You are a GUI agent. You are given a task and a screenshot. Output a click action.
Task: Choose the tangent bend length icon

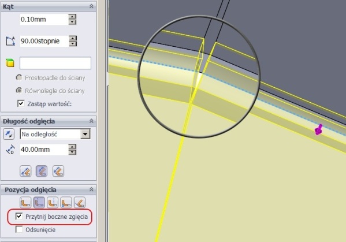click(58, 171)
